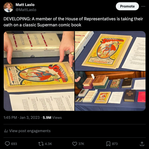Image resolution: width=149 pixels, height=149 pixels.
Task: Repost using the retweet arrows icon
Action: pos(41,144)
